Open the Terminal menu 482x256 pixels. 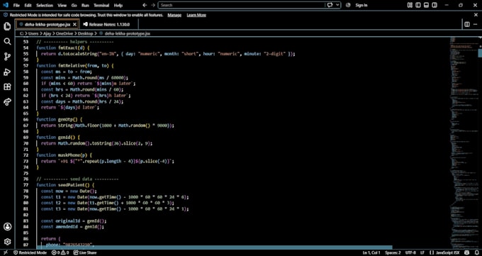[101, 5]
